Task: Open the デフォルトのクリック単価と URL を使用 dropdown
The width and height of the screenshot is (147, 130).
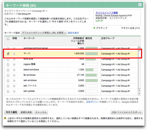Action: 44,33
